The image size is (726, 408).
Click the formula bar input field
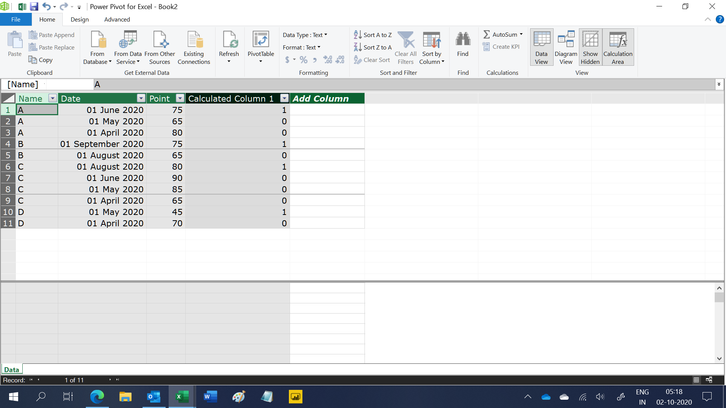tap(404, 84)
